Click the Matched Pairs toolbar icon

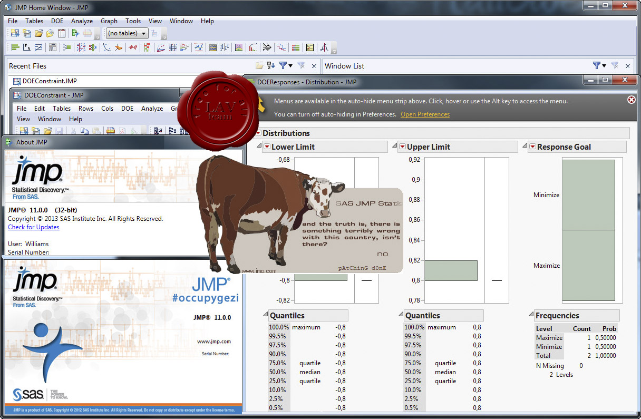[x=40, y=47]
